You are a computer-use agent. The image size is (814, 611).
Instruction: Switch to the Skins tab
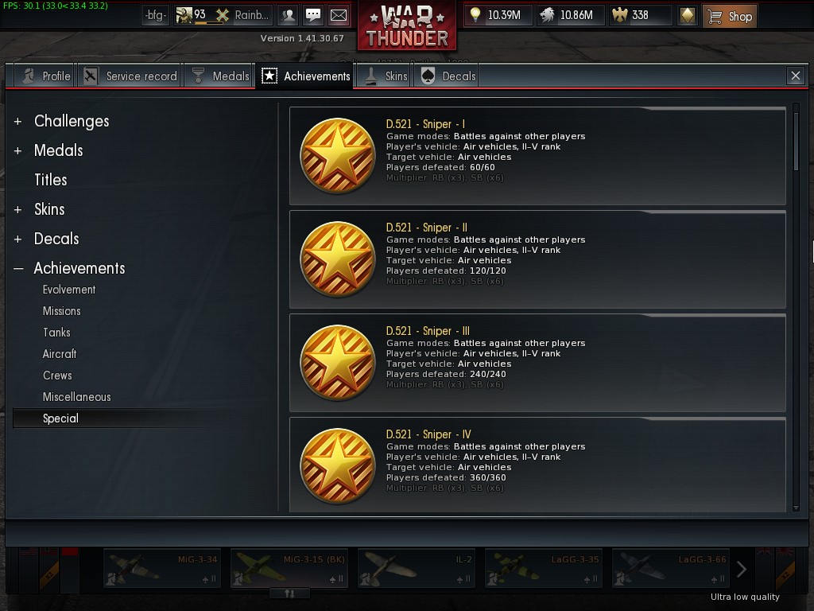386,76
